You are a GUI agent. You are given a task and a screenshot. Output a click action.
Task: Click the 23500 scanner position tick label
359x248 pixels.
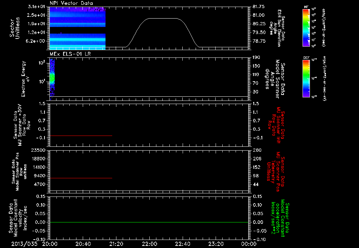[38, 150]
